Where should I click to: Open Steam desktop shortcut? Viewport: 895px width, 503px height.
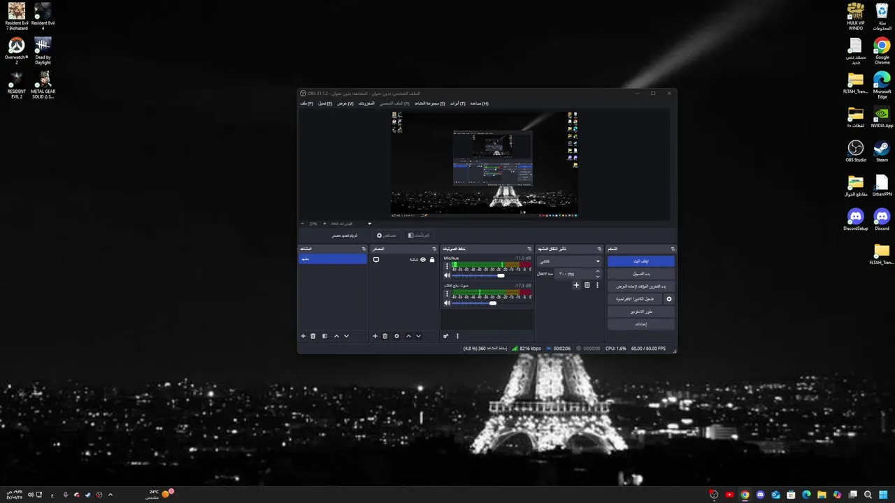click(x=882, y=151)
